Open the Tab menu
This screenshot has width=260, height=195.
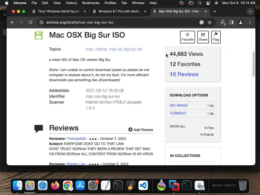(124, 3)
